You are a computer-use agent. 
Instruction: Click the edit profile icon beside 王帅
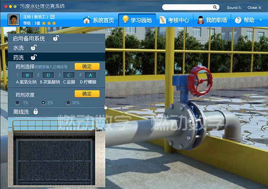coord(53,17)
